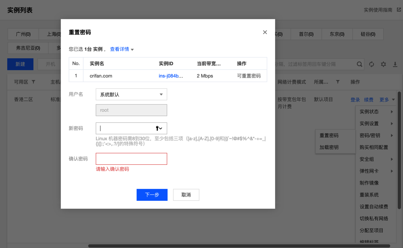Click the 开机 button
403x248 pixels.
50,64
